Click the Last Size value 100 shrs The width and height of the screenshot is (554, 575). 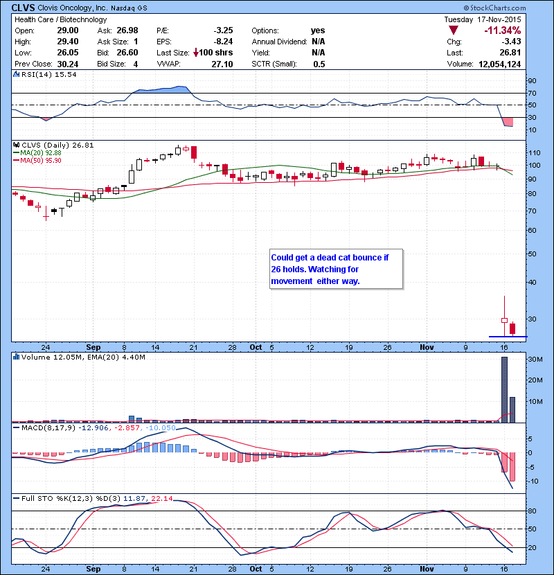tap(216, 53)
